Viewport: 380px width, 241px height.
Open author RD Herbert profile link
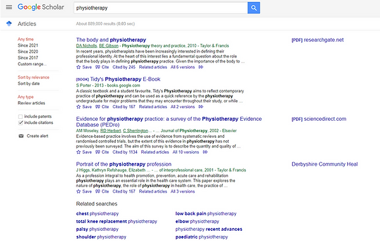click(x=110, y=131)
